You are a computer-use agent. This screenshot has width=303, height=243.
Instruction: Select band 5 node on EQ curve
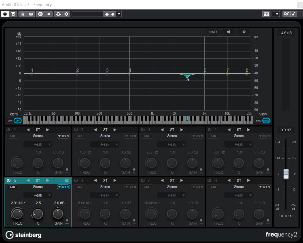(187, 76)
